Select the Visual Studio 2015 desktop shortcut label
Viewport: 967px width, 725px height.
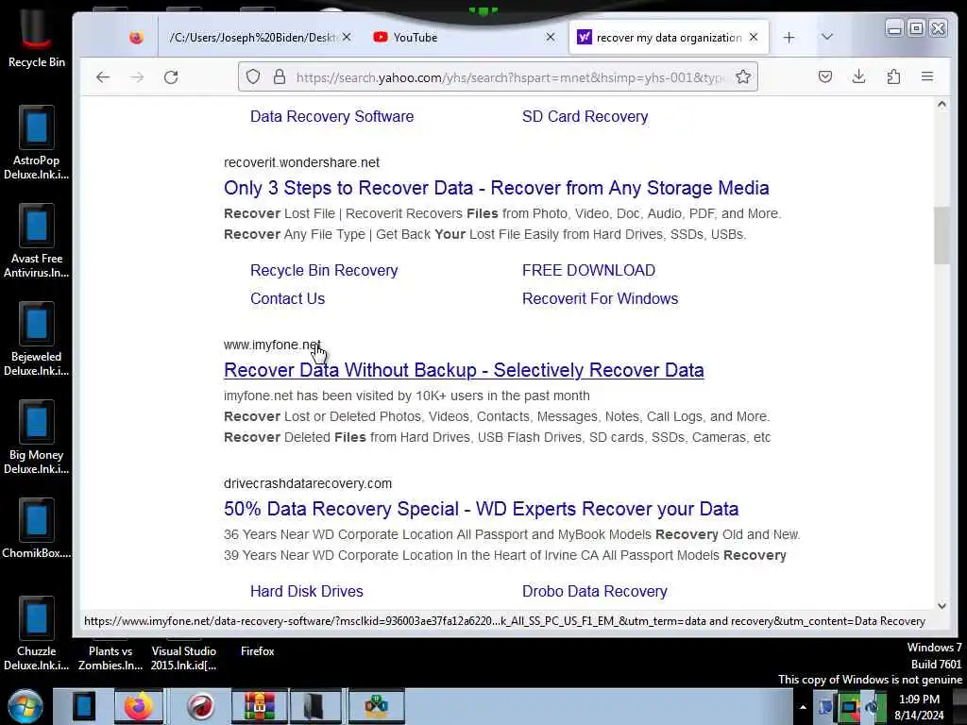(184, 658)
